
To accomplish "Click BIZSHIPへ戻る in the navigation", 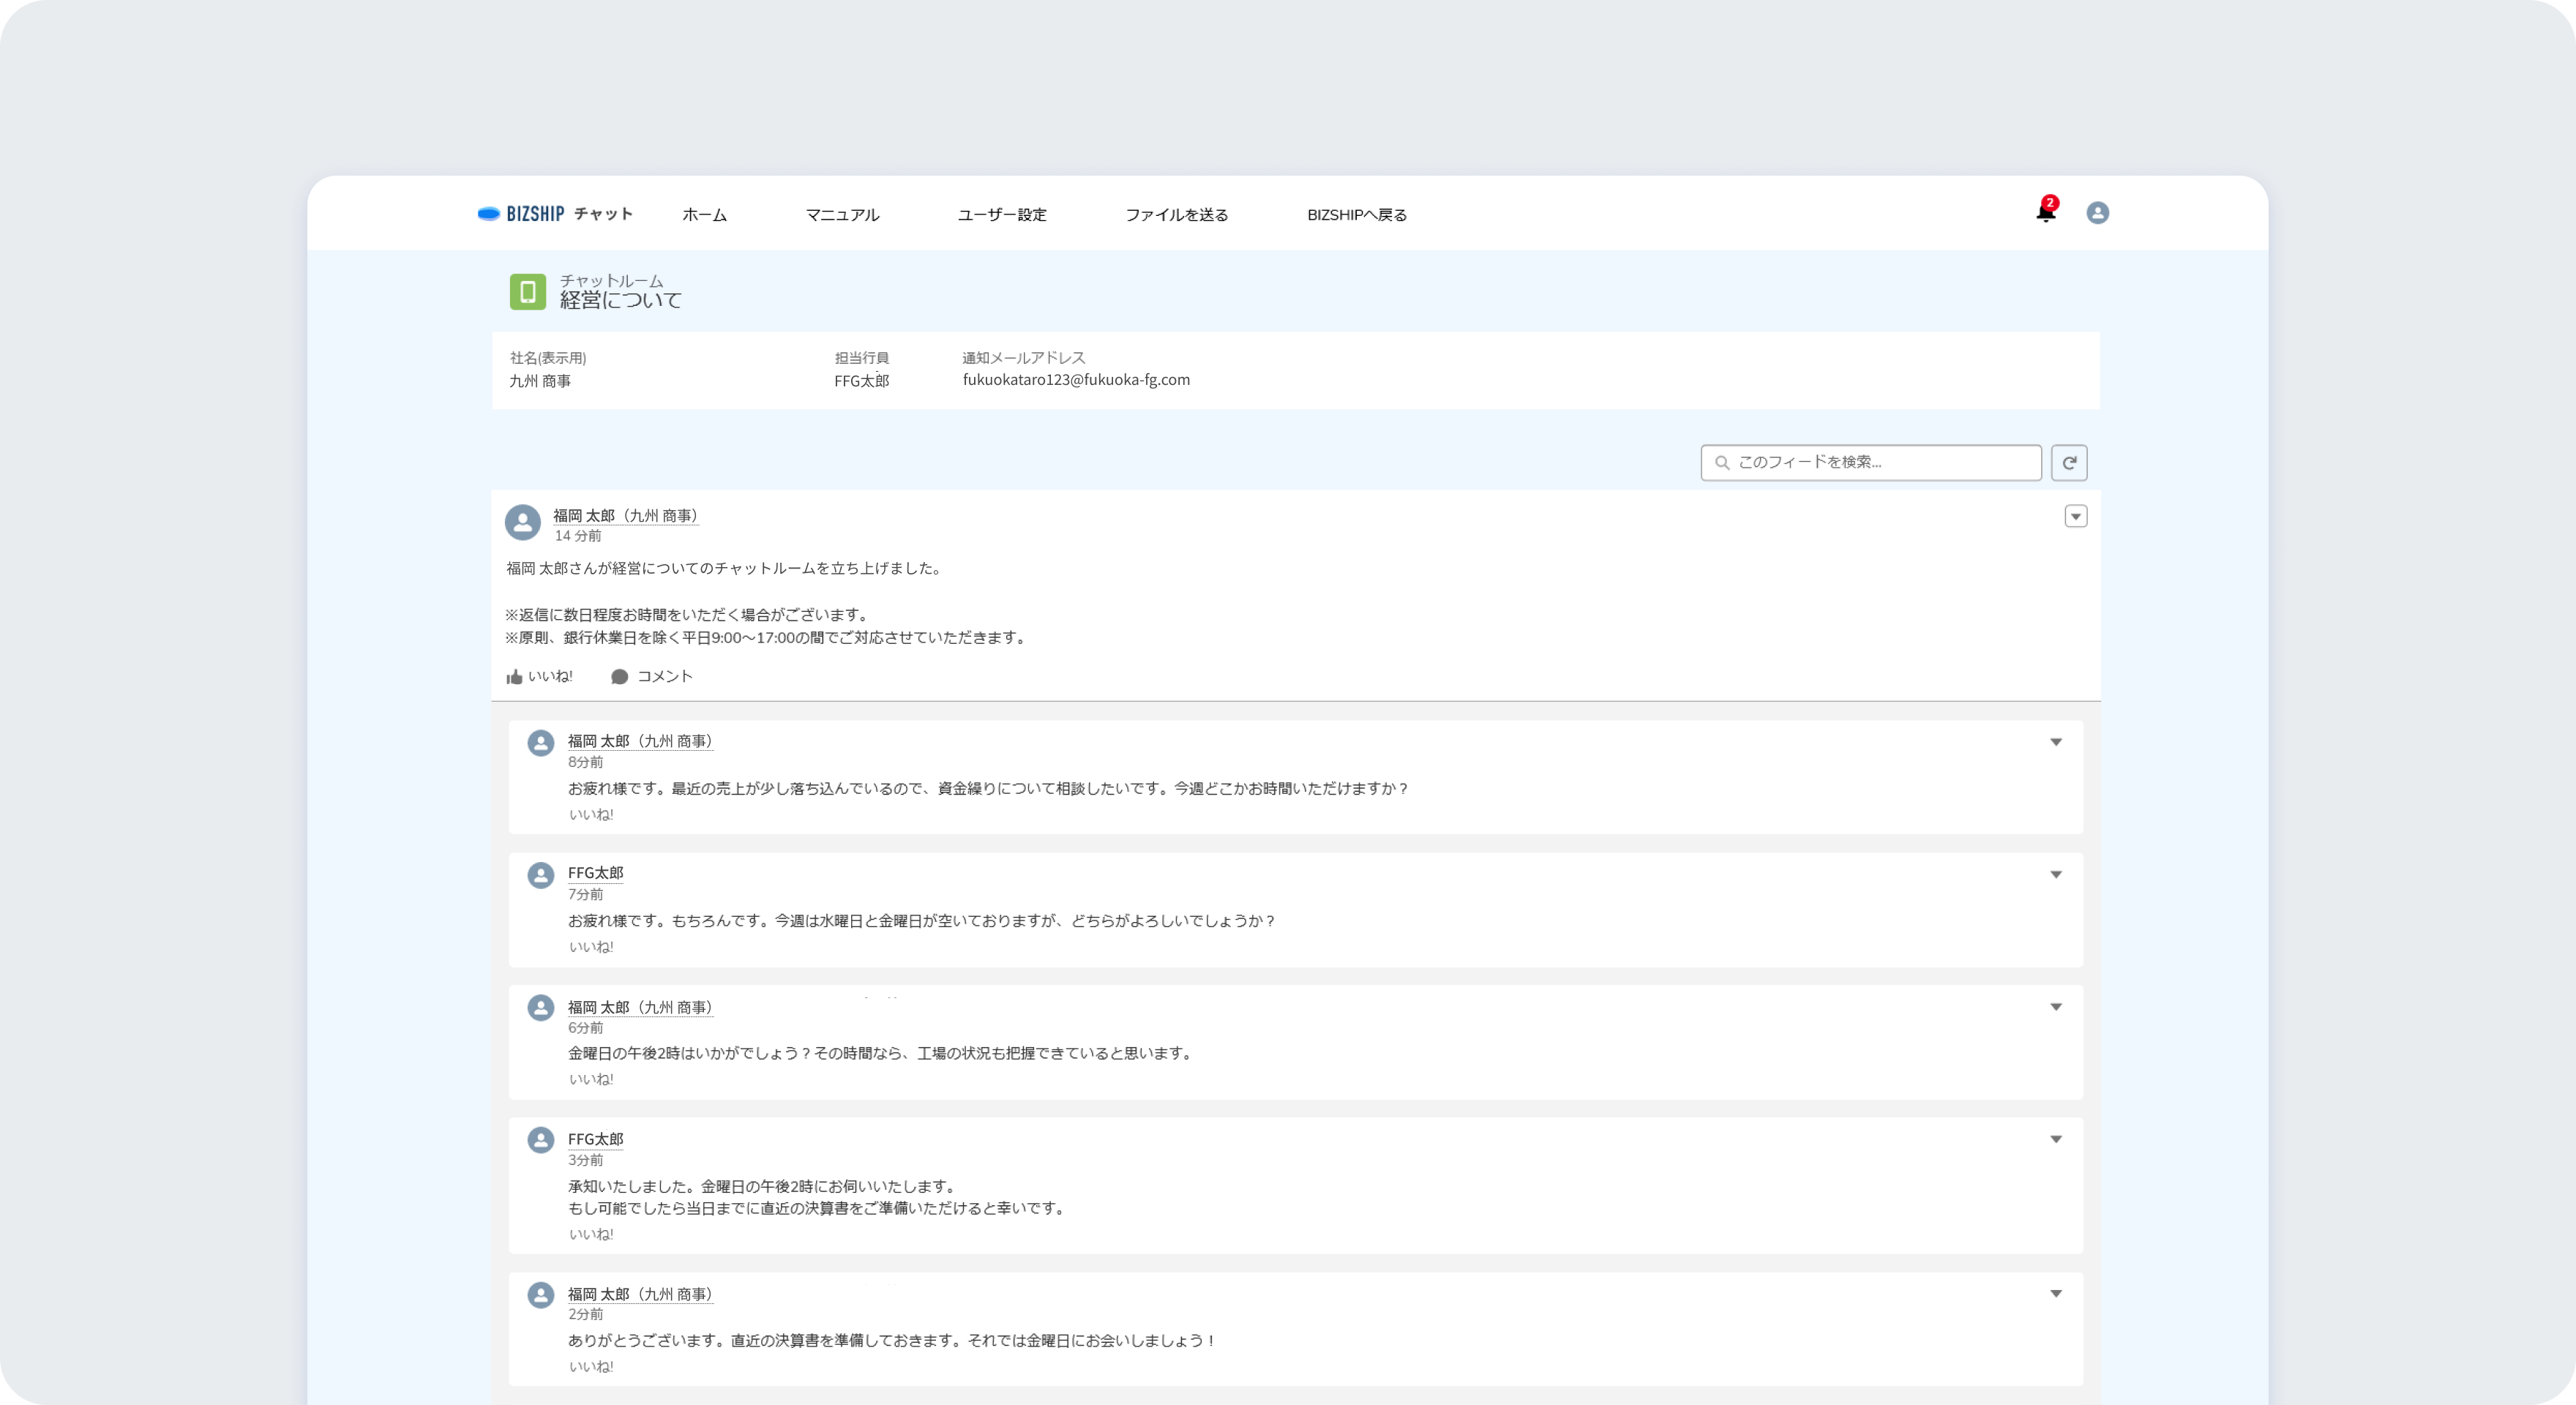I will click(x=1357, y=215).
